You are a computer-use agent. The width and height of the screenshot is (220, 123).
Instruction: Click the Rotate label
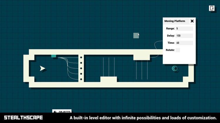click(170, 50)
